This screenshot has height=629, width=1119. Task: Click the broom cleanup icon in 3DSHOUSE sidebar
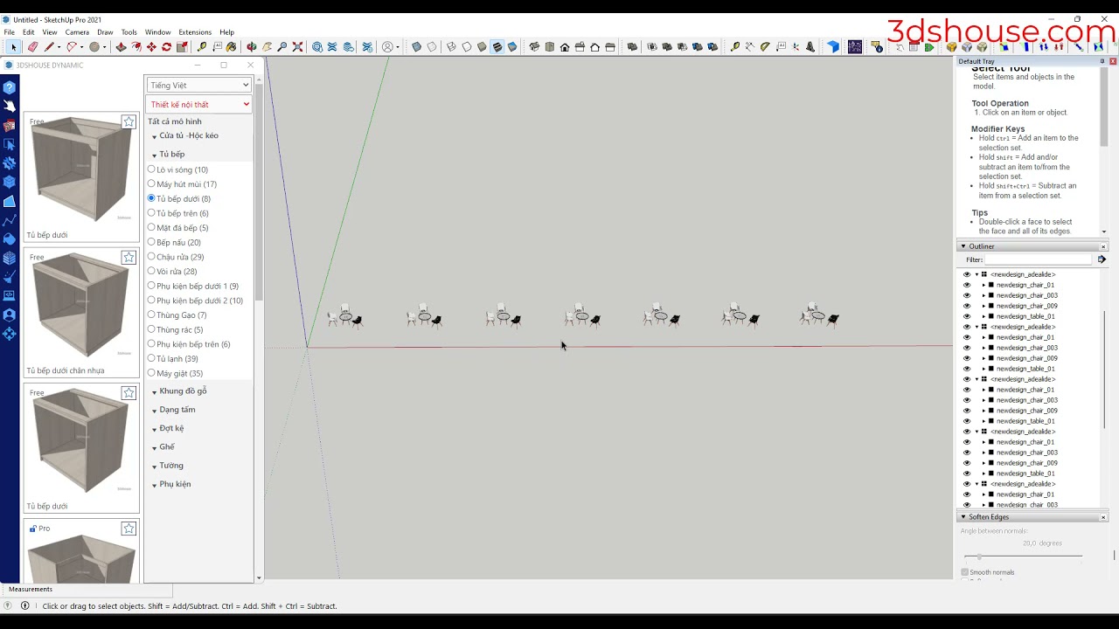click(x=10, y=276)
